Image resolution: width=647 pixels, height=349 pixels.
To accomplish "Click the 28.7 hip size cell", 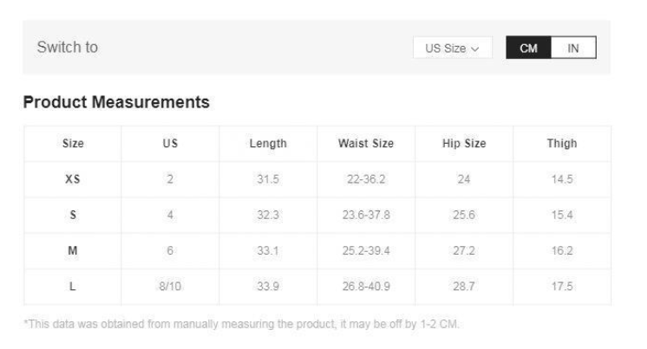I will coord(464,286).
